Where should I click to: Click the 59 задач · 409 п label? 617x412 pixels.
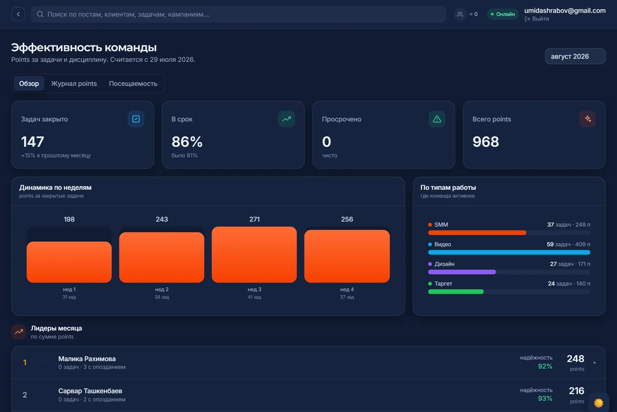click(568, 244)
